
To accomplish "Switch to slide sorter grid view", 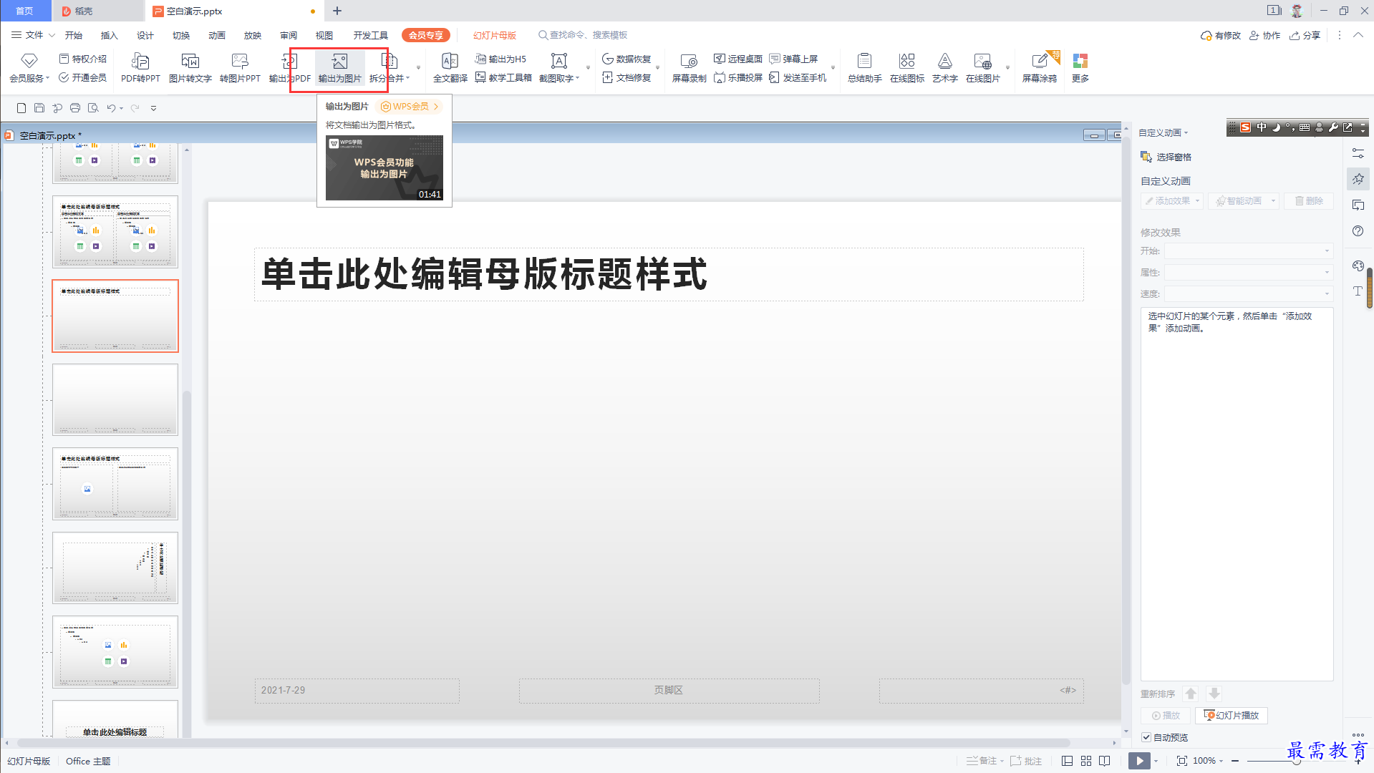I will pos(1086,761).
